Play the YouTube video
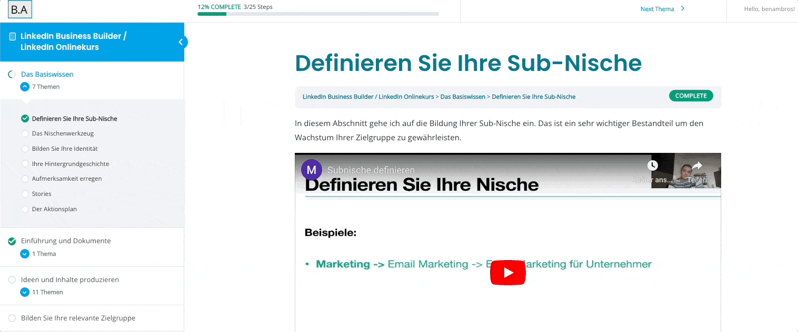Image resolution: width=798 pixels, height=332 pixels. pos(508,273)
